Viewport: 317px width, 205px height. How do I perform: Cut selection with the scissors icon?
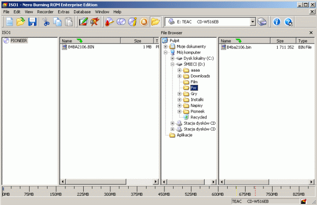click(x=46, y=21)
